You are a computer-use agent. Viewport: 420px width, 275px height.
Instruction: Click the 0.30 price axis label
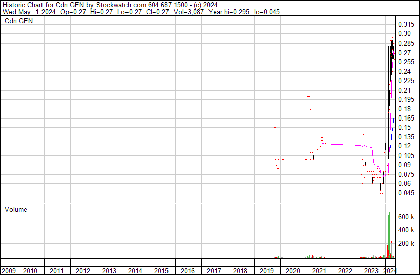(x=404, y=34)
